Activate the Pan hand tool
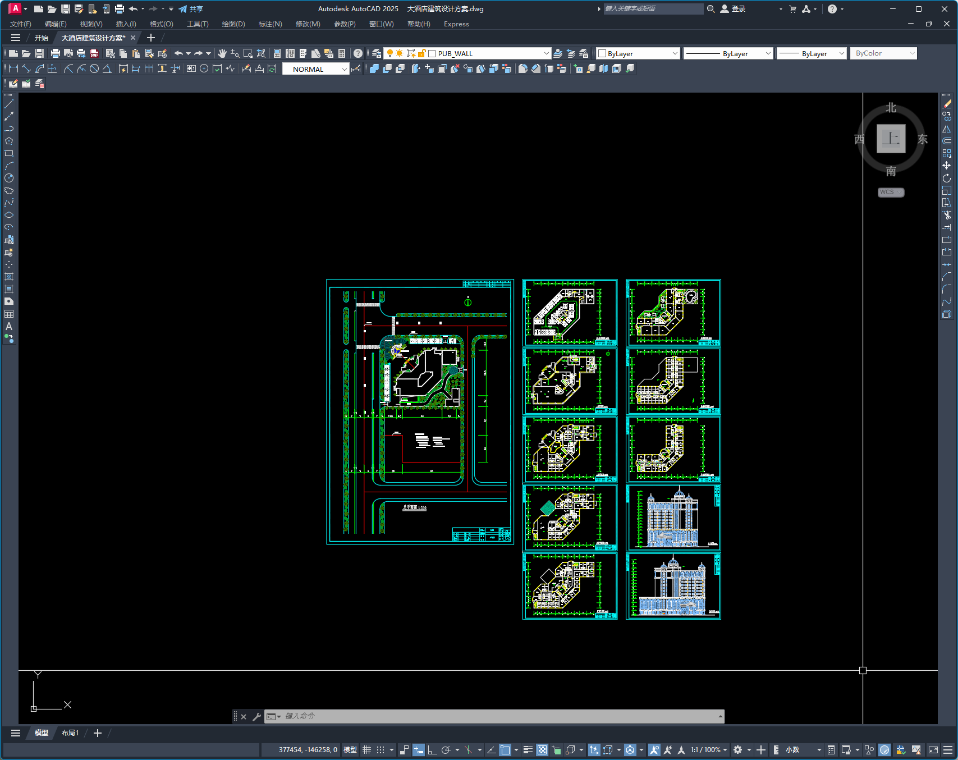This screenshot has height=760, width=958. 222,53
